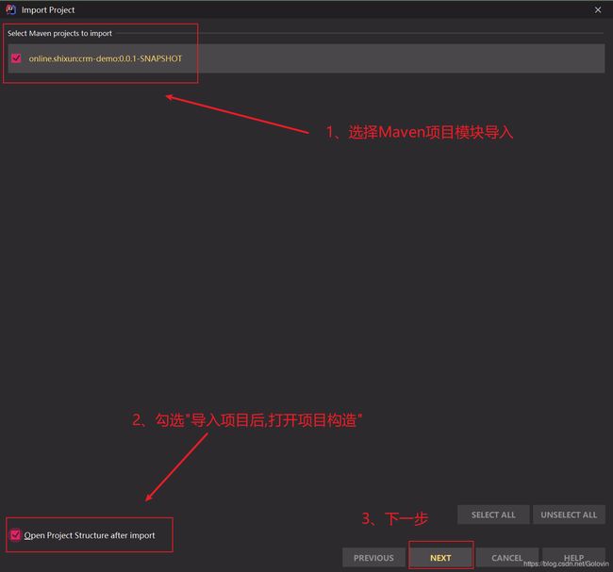
Task: Uncheck the online.shixun:crm-demo project checkbox
Action: (16, 58)
